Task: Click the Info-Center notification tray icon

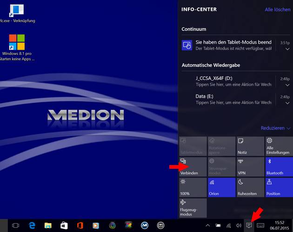Action: (x=249, y=225)
